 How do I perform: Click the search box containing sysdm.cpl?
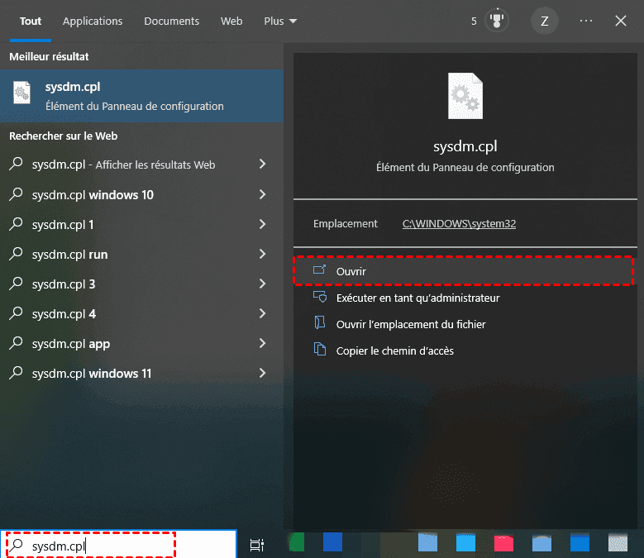118,545
